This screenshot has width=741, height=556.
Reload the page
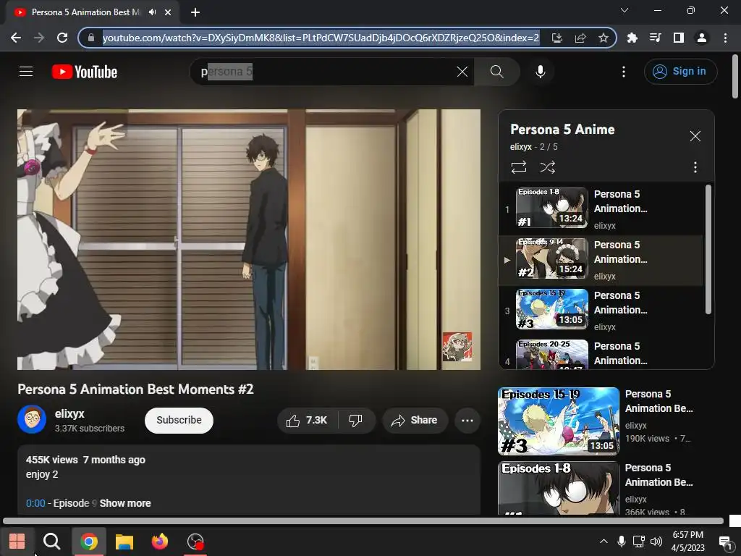pyautogui.click(x=62, y=38)
